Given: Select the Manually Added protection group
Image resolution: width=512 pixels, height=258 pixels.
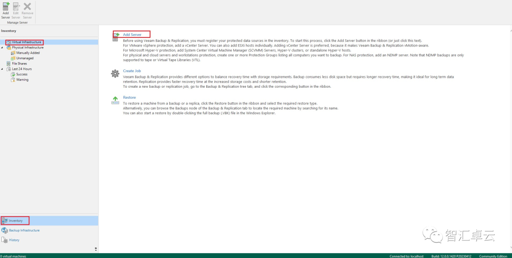Looking at the screenshot, I should [x=28, y=53].
